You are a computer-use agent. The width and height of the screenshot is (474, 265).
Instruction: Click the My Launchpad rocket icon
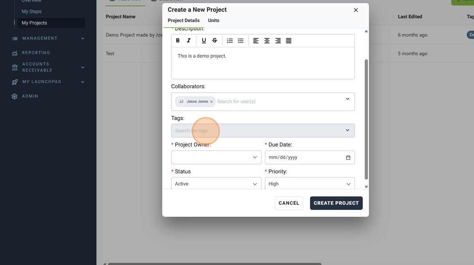[x=15, y=82]
